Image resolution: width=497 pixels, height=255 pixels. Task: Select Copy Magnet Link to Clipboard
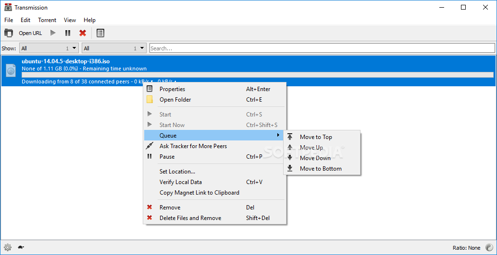pyautogui.click(x=215, y=192)
